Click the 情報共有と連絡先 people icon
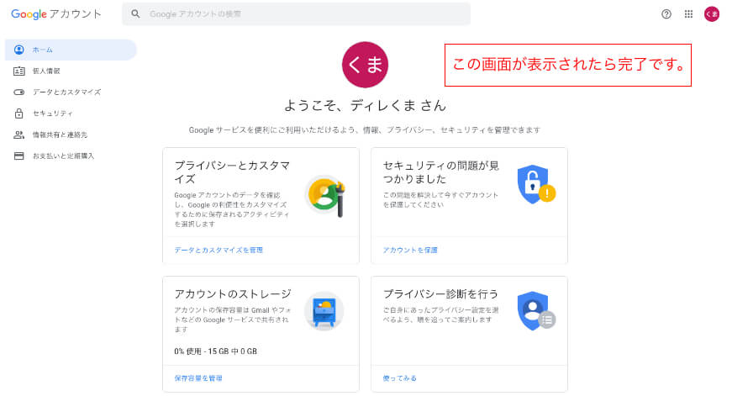The image size is (732, 396). [19, 135]
